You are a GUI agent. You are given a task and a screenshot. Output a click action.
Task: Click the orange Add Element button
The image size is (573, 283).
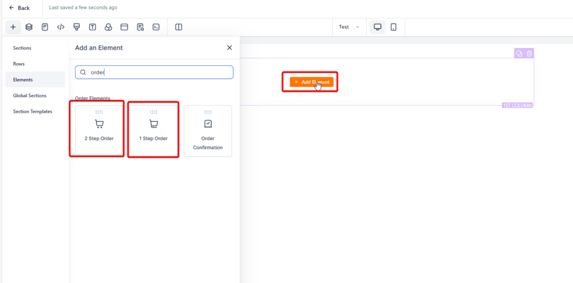coord(311,82)
